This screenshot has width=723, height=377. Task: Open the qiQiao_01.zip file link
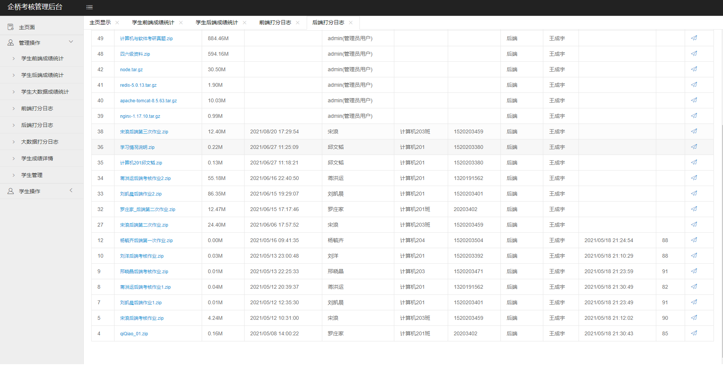(134, 334)
